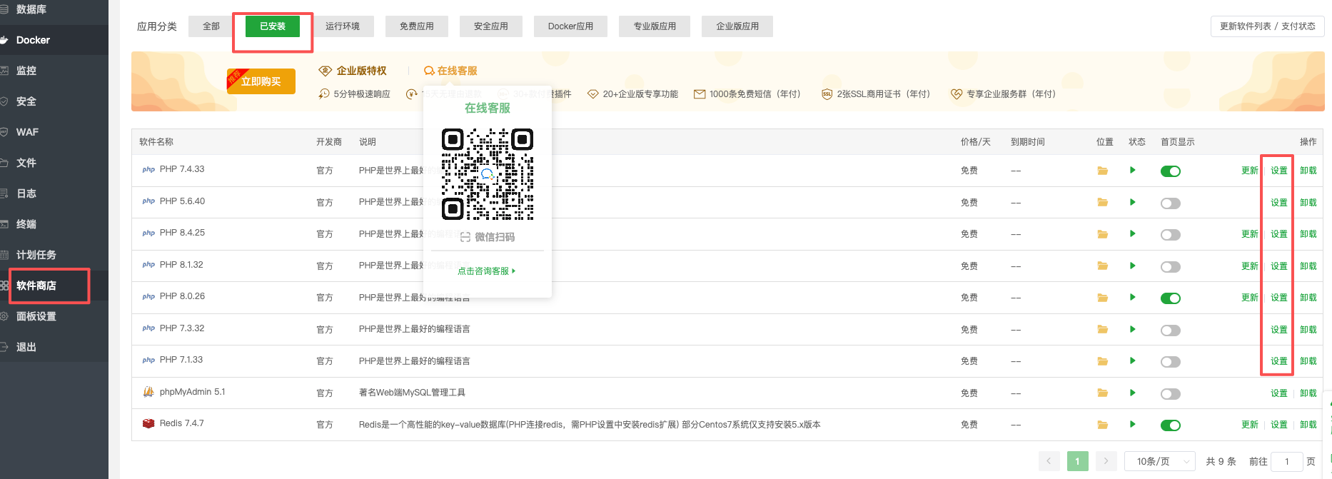Select the 专业版应用 category tab
Image resolution: width=1332 pixels, height=479 pixels.
[655, 26]
